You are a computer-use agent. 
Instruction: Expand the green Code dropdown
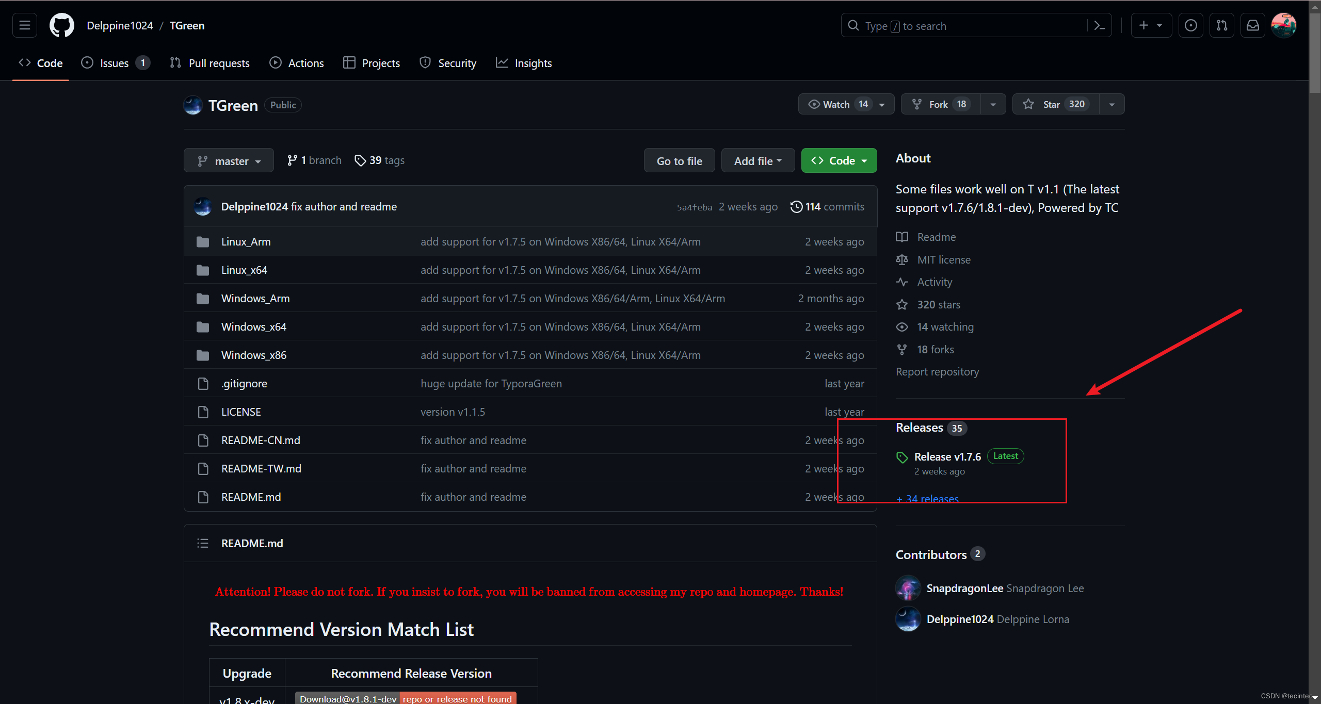tap(839, 161)
